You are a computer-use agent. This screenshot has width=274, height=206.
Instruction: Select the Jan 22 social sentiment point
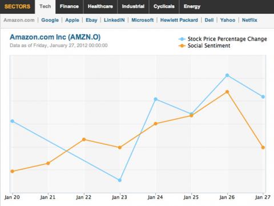pos(84,139)
